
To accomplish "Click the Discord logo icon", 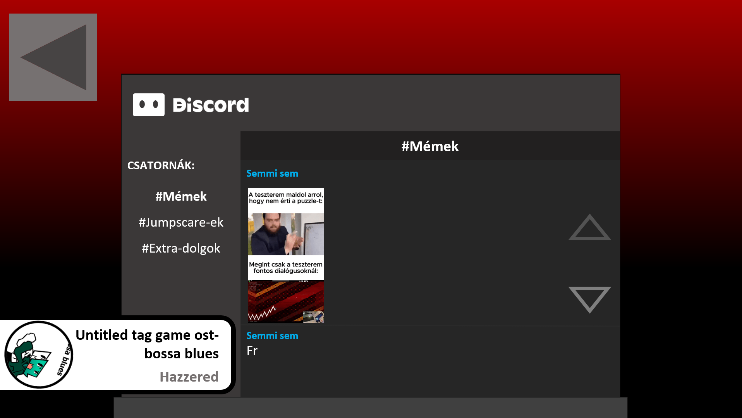I will pyautogui.click(x=149, y=105).
